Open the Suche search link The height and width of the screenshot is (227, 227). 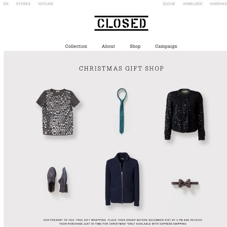tap(169, 4)
